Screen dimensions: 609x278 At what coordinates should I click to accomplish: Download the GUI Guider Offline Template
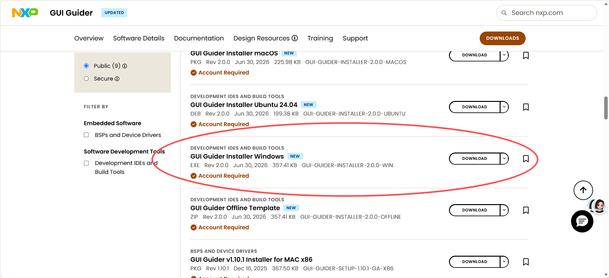[474, 210]
